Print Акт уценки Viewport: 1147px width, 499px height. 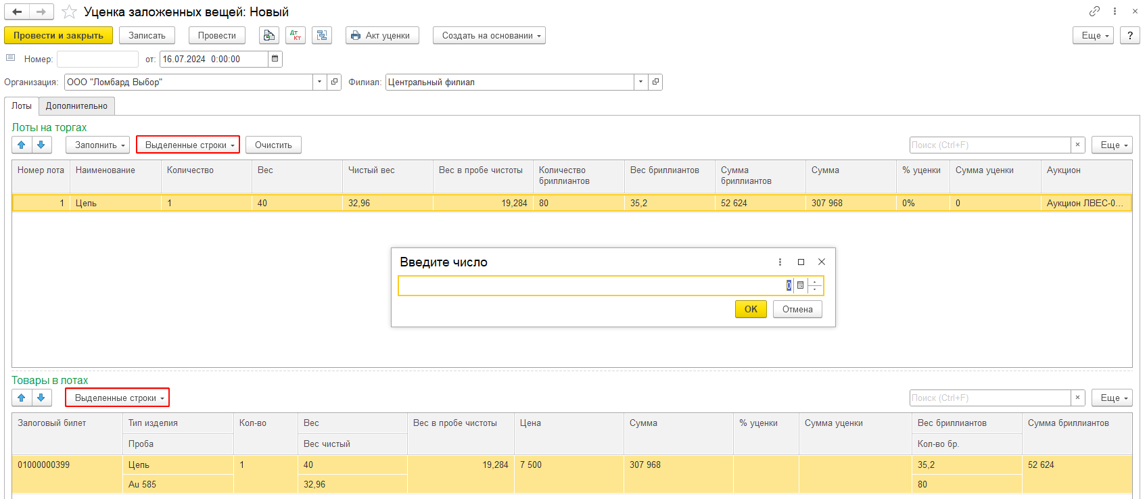tap(381, 35)
